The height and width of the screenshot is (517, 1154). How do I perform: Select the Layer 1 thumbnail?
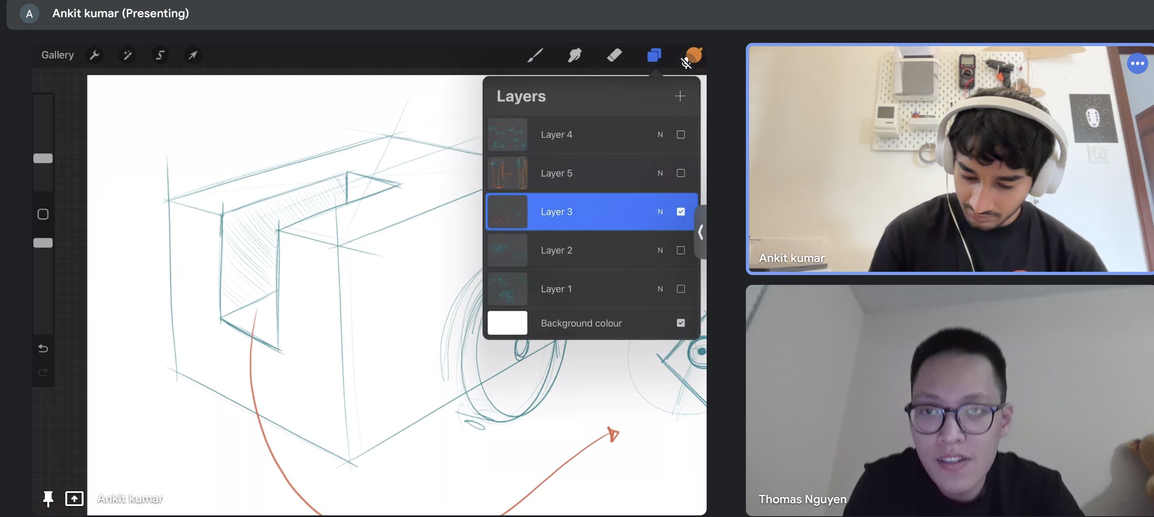(x=507, y=289)
